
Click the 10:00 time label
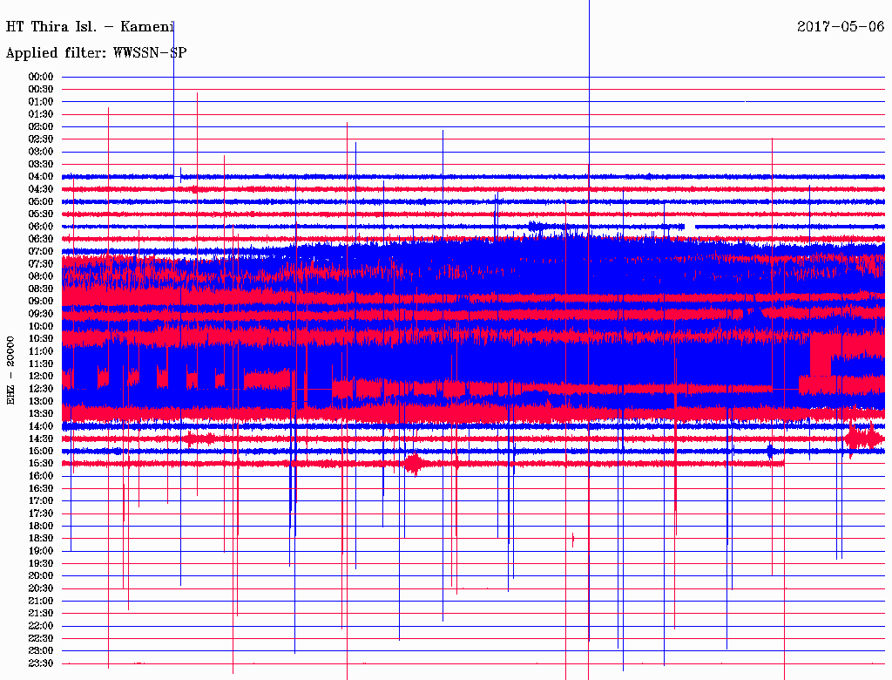pyautogui.click(x=41, y=326)
